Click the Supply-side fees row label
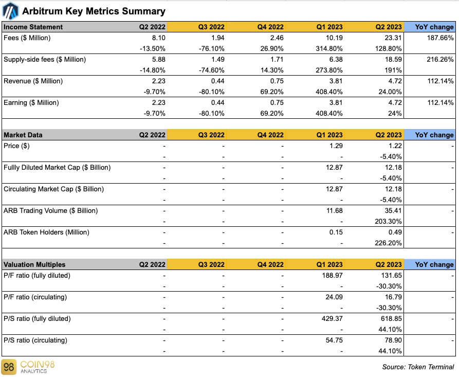 45,60
